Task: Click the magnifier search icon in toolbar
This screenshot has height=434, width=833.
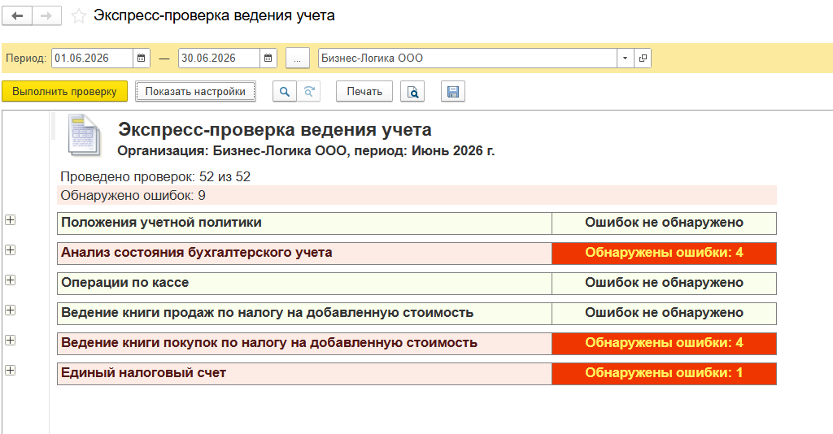Action: [285, 91]
